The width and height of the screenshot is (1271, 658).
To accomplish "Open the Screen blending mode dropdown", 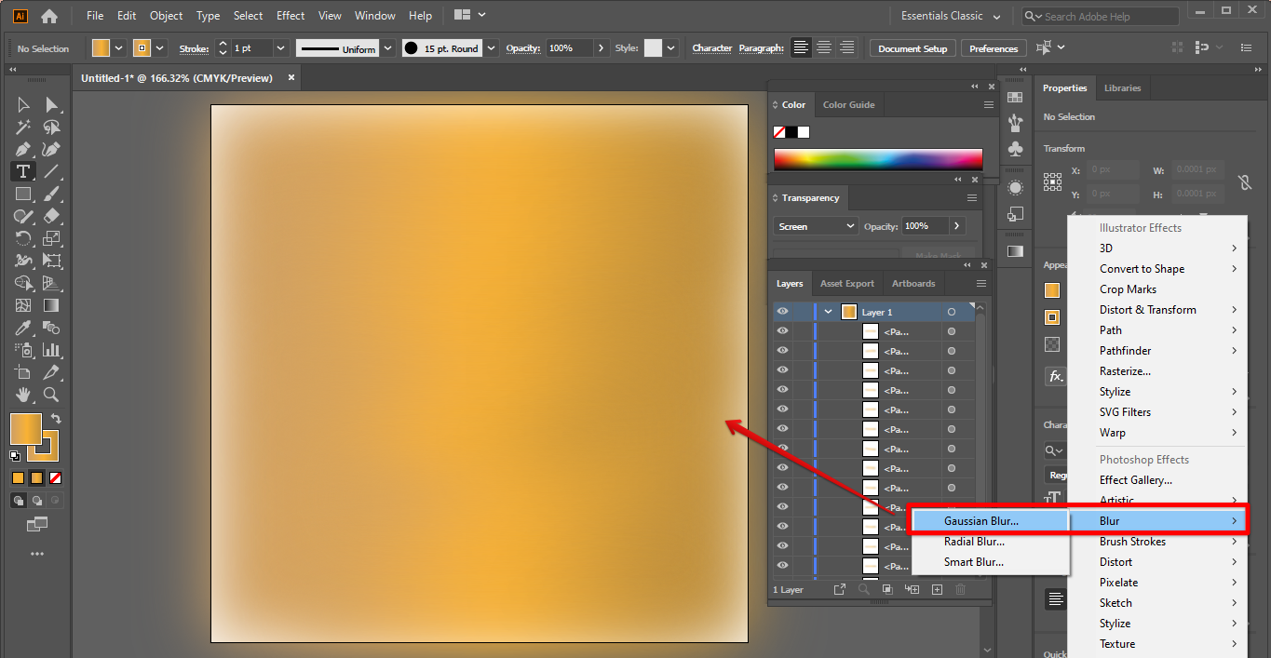I will point(815,226).
